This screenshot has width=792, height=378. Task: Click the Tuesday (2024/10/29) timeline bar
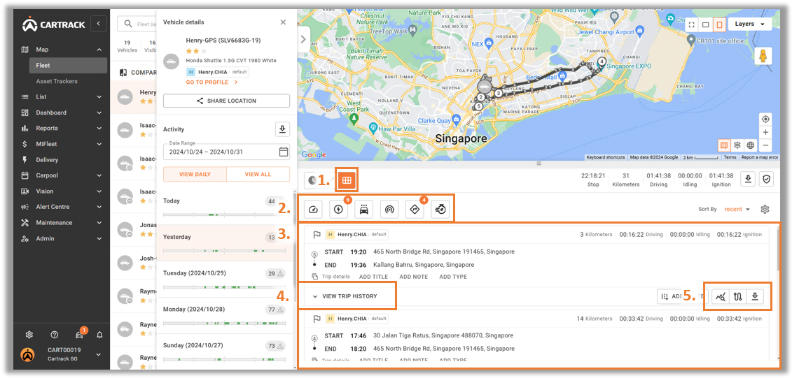(224, 287)
